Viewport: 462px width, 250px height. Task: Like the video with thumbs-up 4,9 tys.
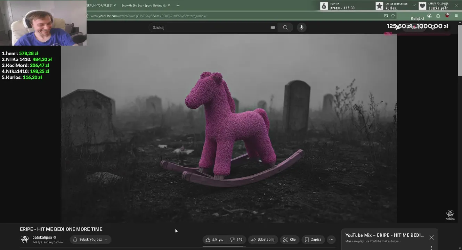tap(214, 240)
